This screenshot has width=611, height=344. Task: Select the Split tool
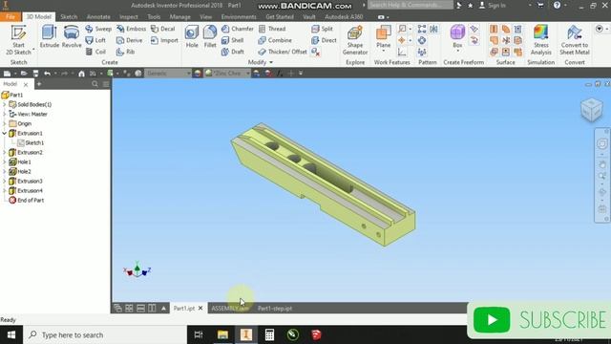(x=323, y=29)
